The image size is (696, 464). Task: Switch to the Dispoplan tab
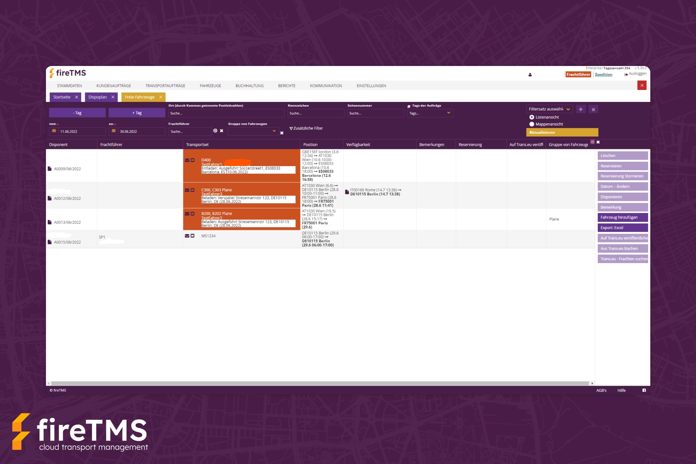(x=98, y=97)
